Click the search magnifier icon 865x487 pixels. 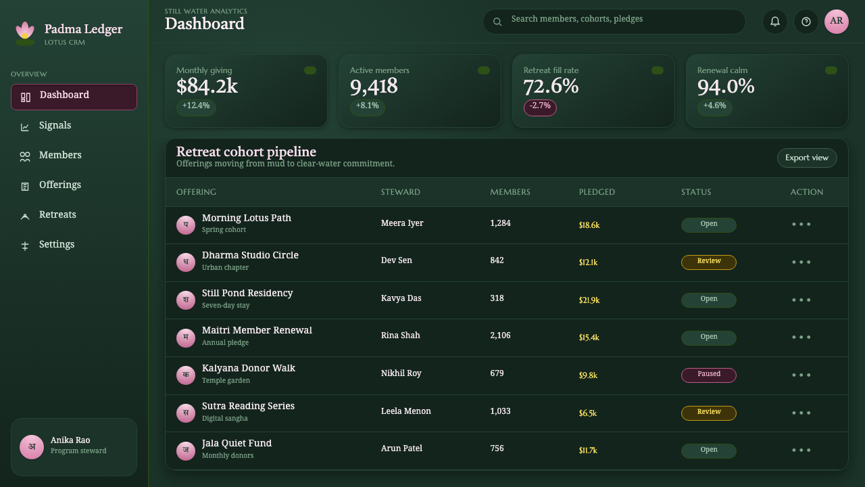coord(497,22)
